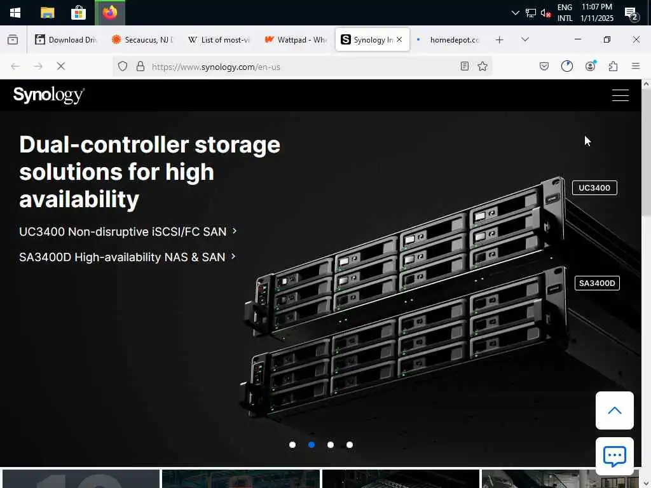Open File Explorer from the taskbar
This screenshot has height=488, width=651.
point(47,13)
